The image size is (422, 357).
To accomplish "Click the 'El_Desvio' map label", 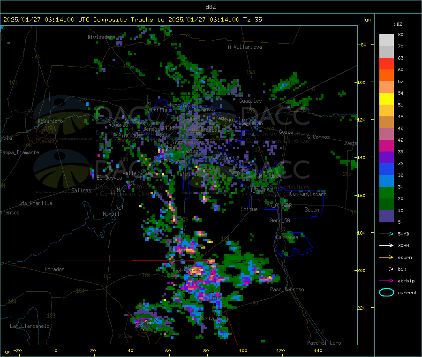I will (x=110, y=178).
